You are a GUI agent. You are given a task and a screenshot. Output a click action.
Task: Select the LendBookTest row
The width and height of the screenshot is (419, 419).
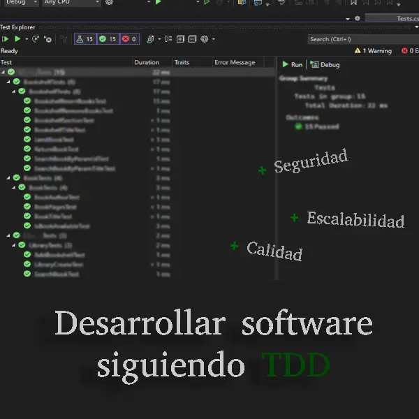click(54, 140)
